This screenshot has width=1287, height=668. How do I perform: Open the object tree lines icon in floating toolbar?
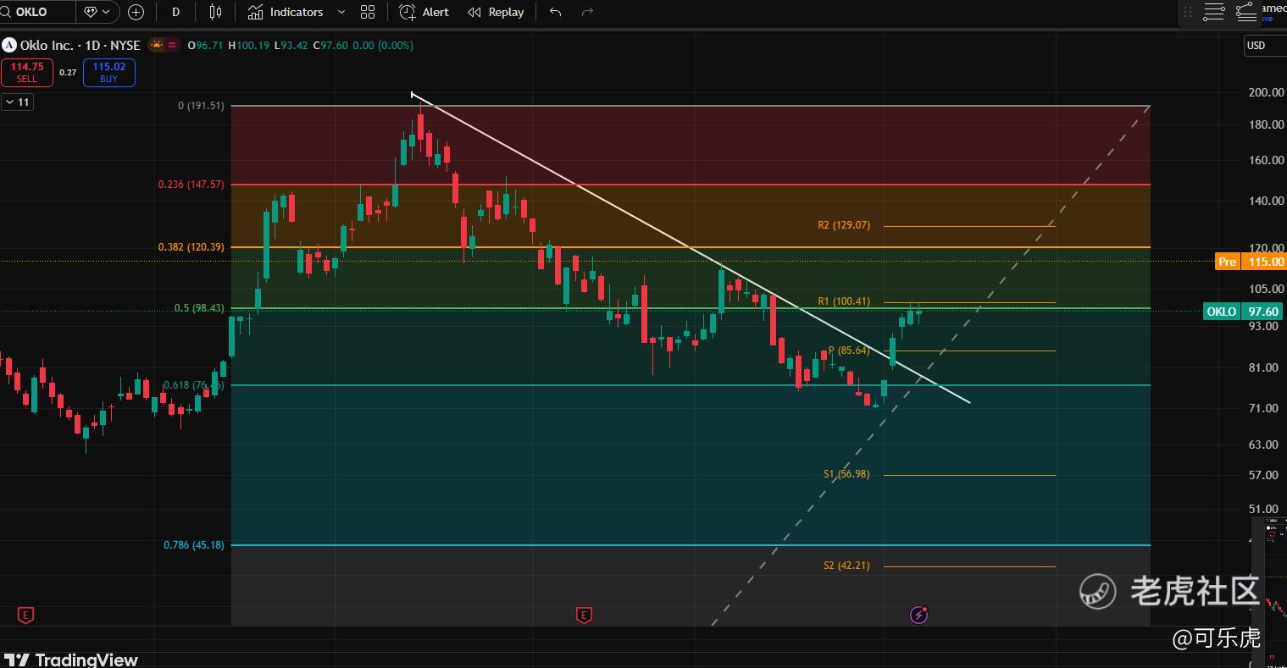click(1214, 12)
